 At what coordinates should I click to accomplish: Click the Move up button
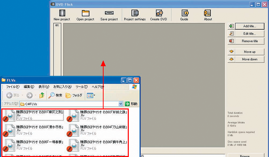(249, 52)
